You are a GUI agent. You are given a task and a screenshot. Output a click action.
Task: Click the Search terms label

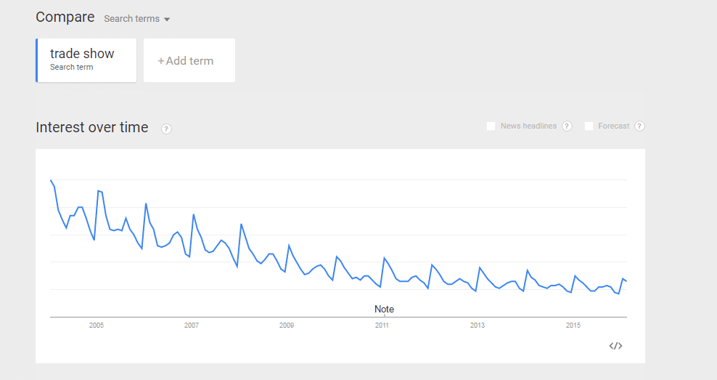click(131, 19)
